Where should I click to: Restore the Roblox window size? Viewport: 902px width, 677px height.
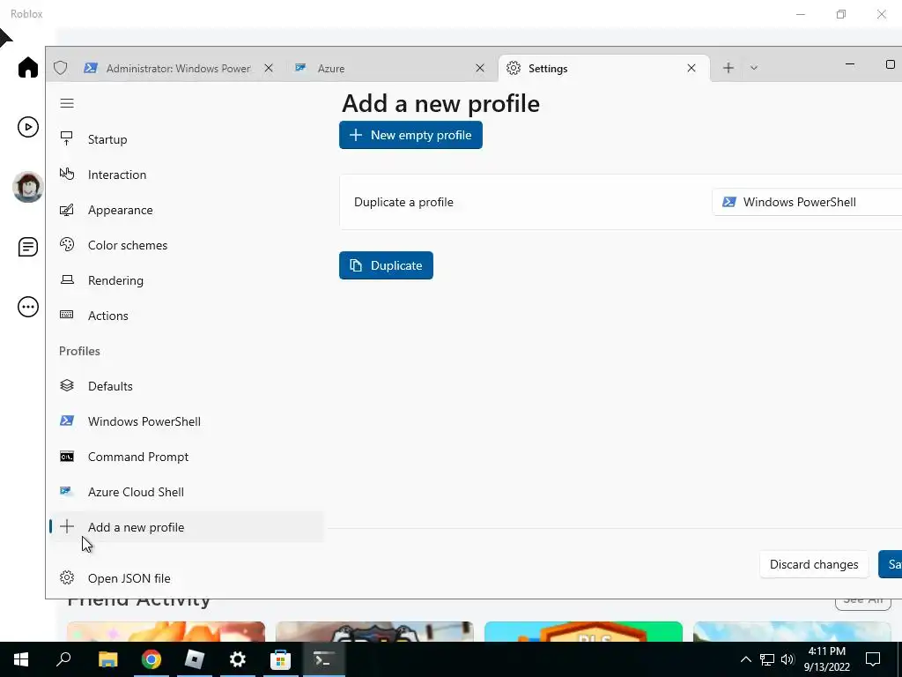pyautogui.click(x=841, y=14)
